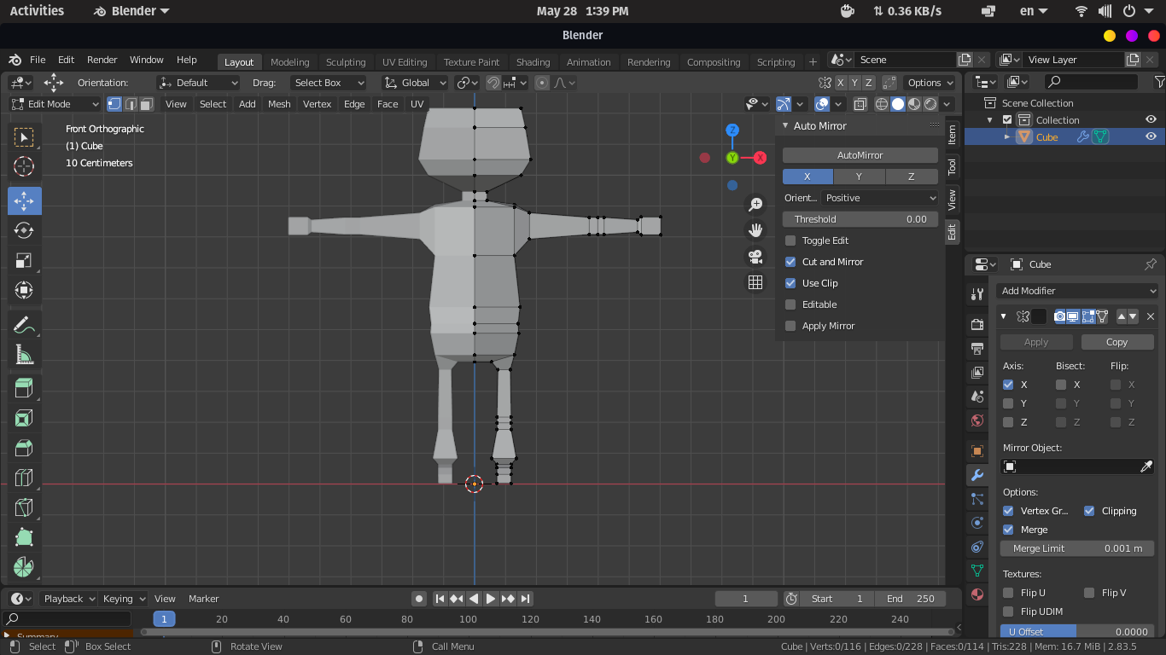Select the Rotate tool
The image size is (1166, 655).
coord(24,231)
